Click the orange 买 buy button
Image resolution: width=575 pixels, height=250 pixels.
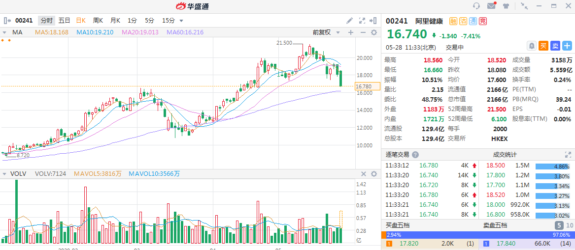point(543,46)
